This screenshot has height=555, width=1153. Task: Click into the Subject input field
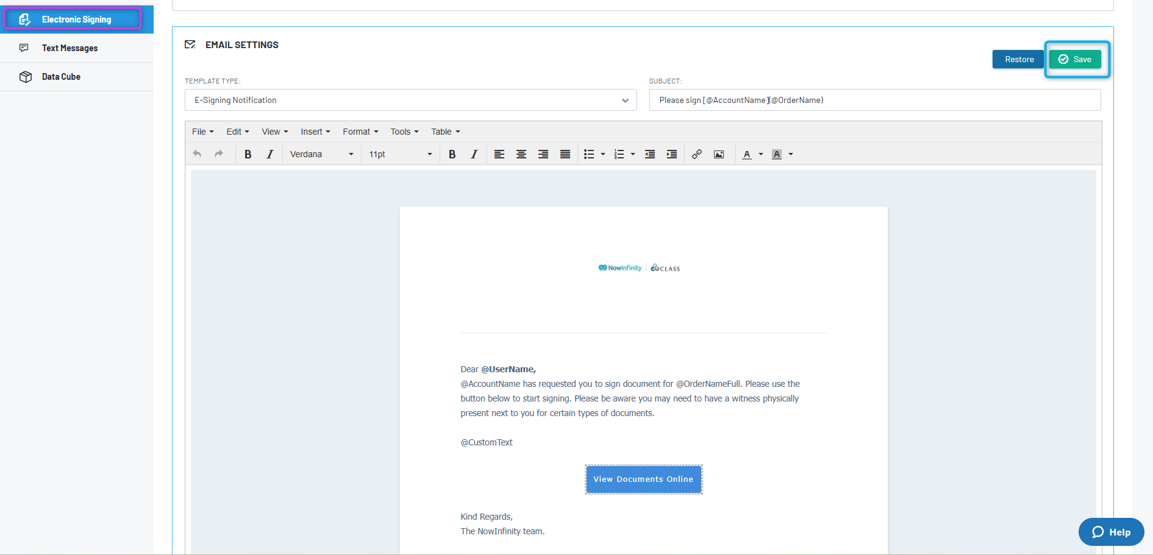[x=874, y=100]
